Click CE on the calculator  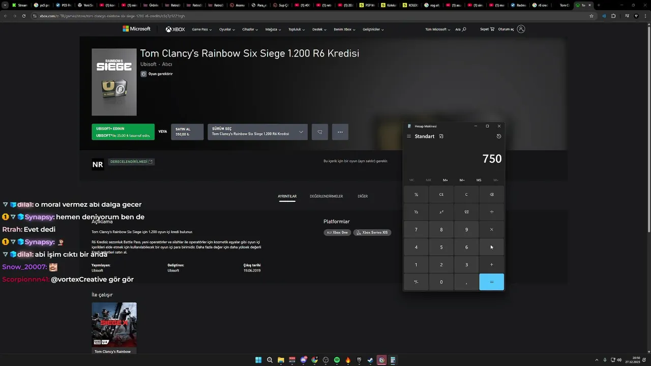[441, 195]
